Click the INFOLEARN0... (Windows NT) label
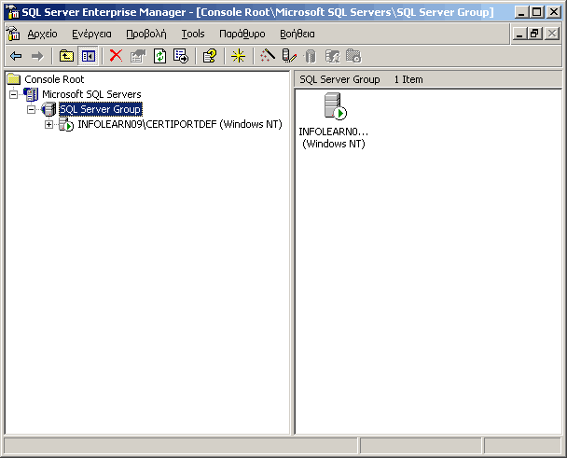This screenshot has height=458, width=567. (x=334, y=138)
